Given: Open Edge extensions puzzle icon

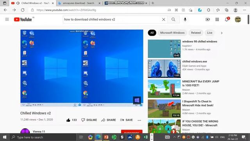Looking at the screenshot, I should (x=209, y=10).
